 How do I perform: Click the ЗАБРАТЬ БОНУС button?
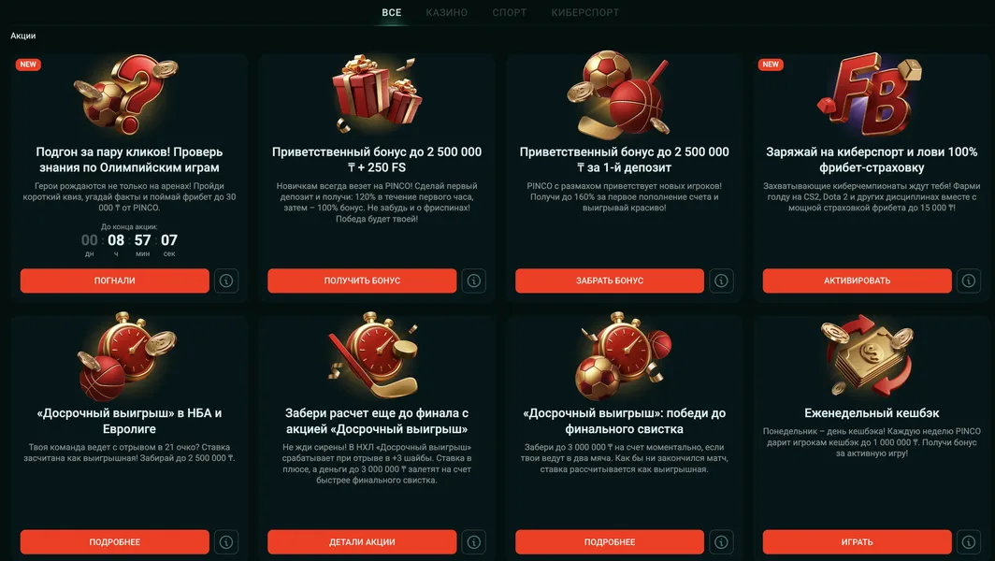pos(610,280)
